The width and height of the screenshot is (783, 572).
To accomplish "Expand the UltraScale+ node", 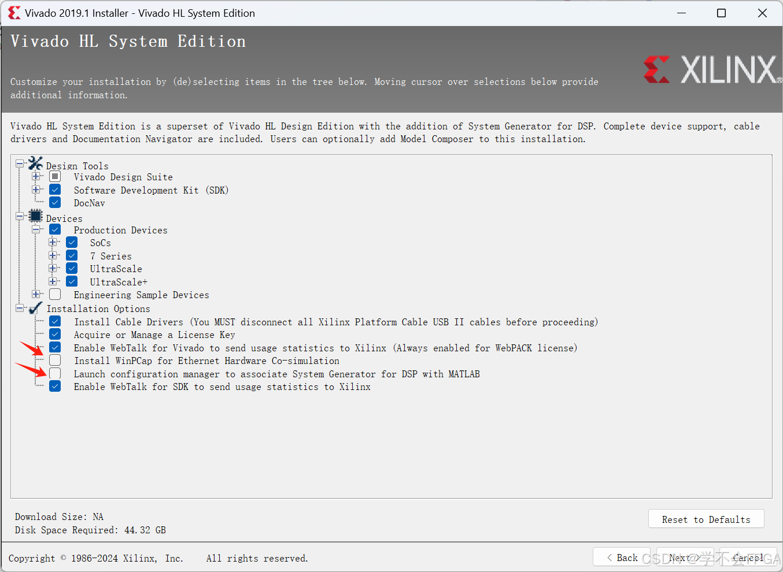I will (53, 281).
